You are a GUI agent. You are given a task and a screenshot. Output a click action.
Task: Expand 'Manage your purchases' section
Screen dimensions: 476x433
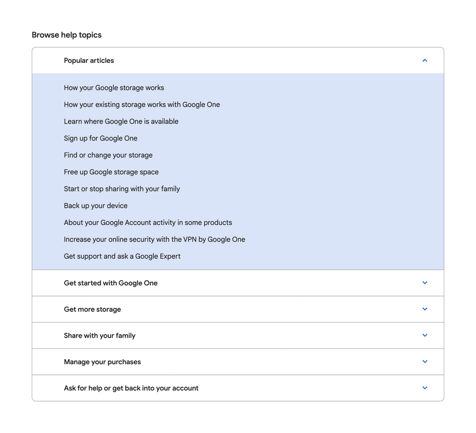point(238,362)
